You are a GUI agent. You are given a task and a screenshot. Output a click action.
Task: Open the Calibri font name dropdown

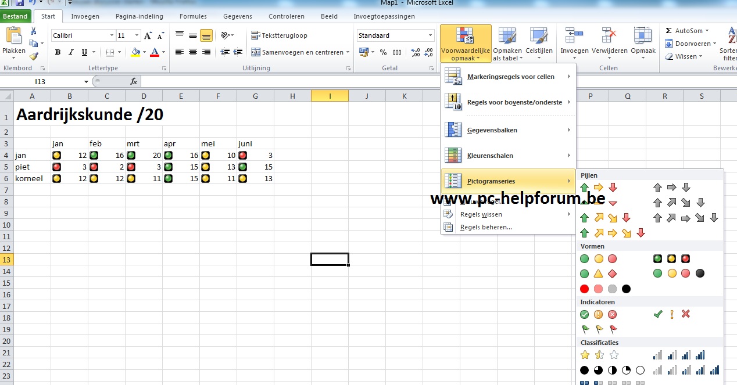coord(112,35)
